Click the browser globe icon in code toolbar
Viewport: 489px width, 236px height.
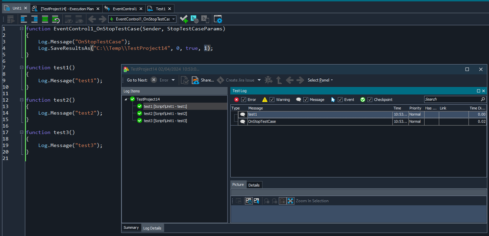(195, 19)
